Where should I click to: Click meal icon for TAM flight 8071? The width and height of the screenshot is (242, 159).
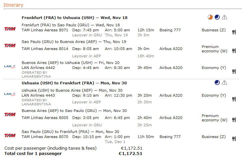tap(234, 32)
